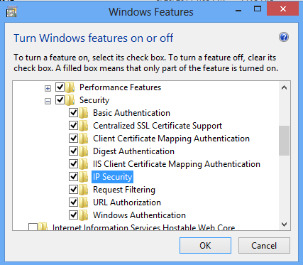Image resolution: width=303 pixels, height=265 pixels.
Task: Select the Client Certificate Mapping Authentication item
Action: pyautogui.click(x=171, y=139)
